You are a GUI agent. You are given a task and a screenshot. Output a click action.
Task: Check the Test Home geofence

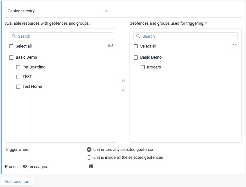tap(18, 87)
